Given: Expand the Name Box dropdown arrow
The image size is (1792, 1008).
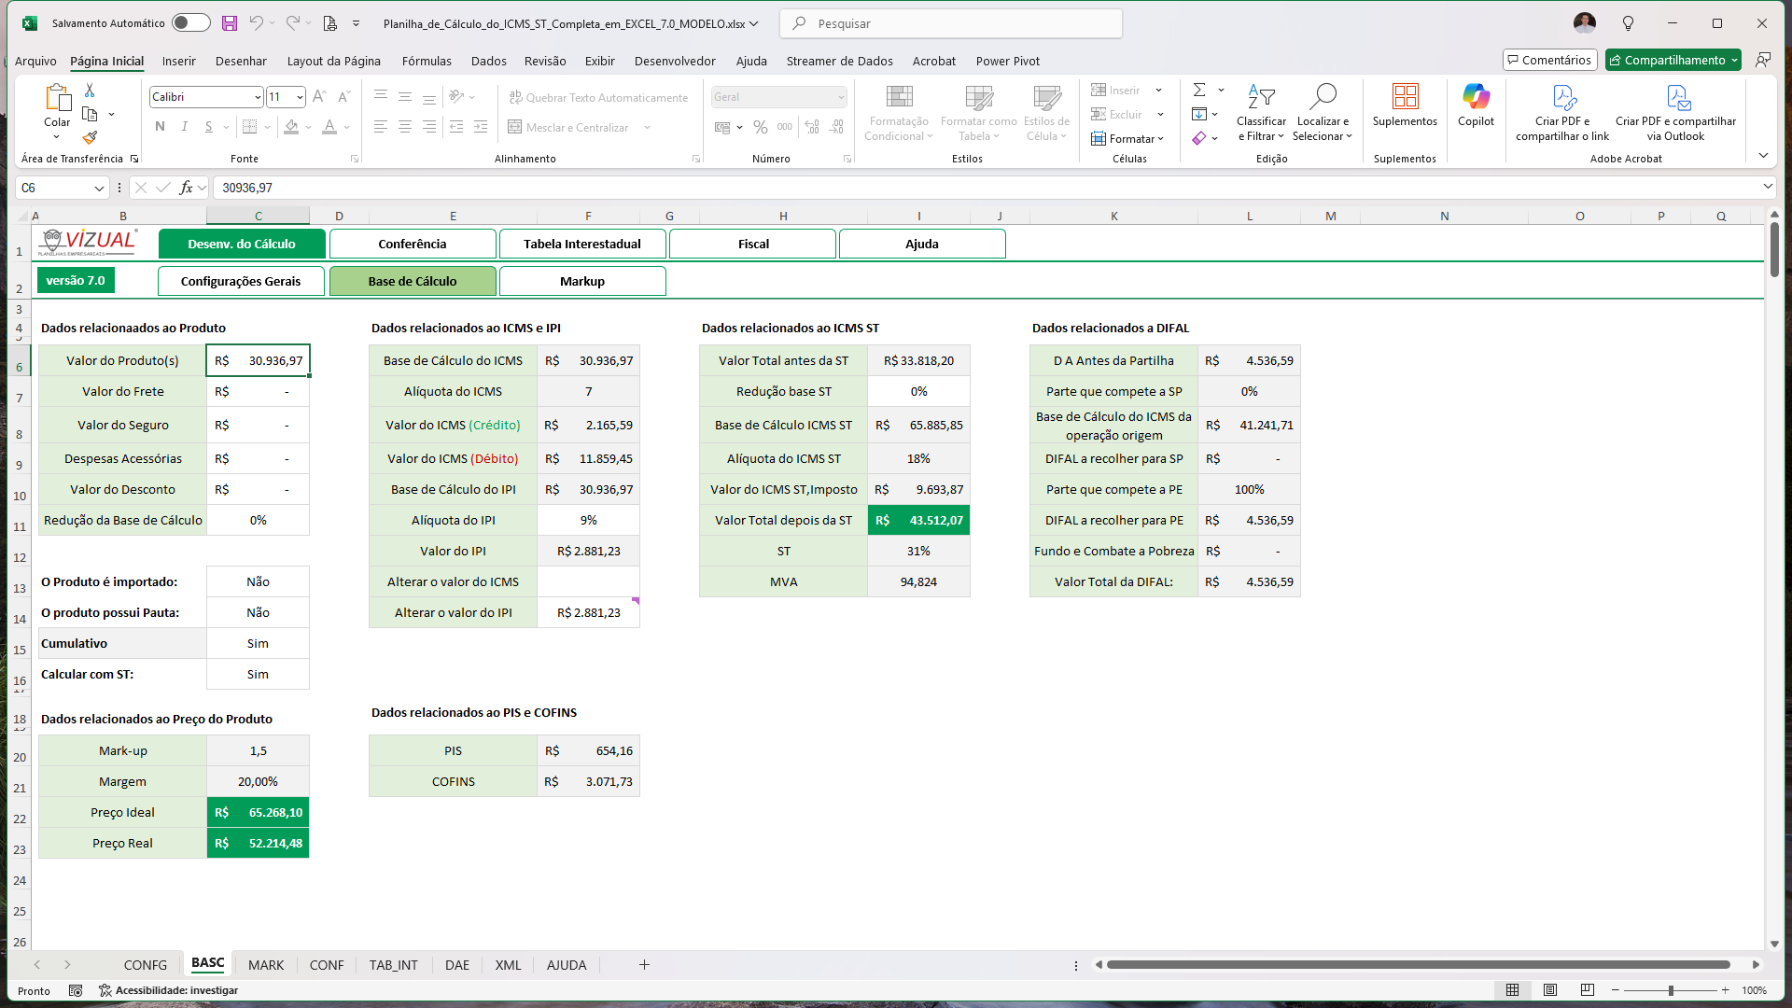Looking at the screenshot, I should pos(99,189).
